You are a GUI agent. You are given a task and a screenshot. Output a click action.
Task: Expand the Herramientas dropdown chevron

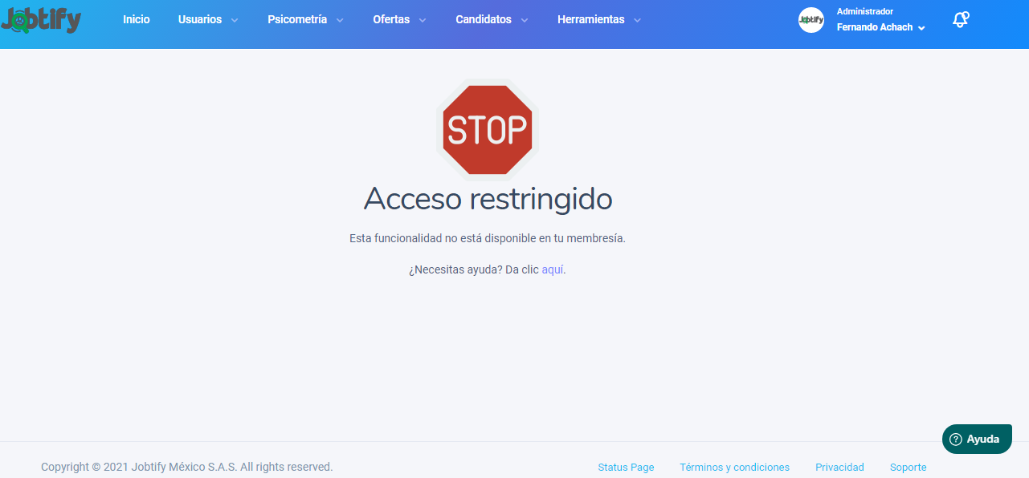[637, 20]
